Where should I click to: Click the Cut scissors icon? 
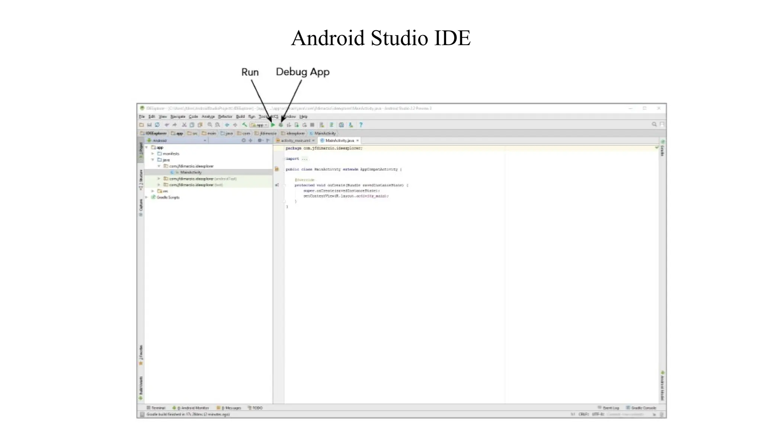pyautogui.click(x=184, y=125)
